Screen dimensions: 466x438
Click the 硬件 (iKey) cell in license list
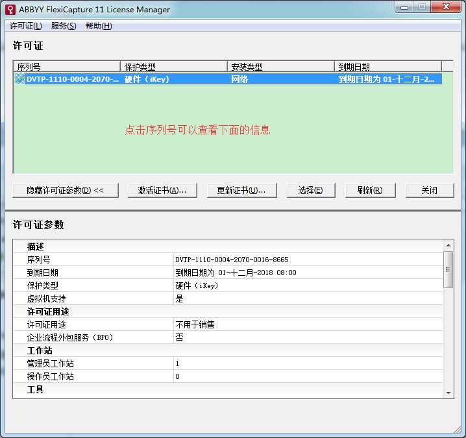point(147,79)
